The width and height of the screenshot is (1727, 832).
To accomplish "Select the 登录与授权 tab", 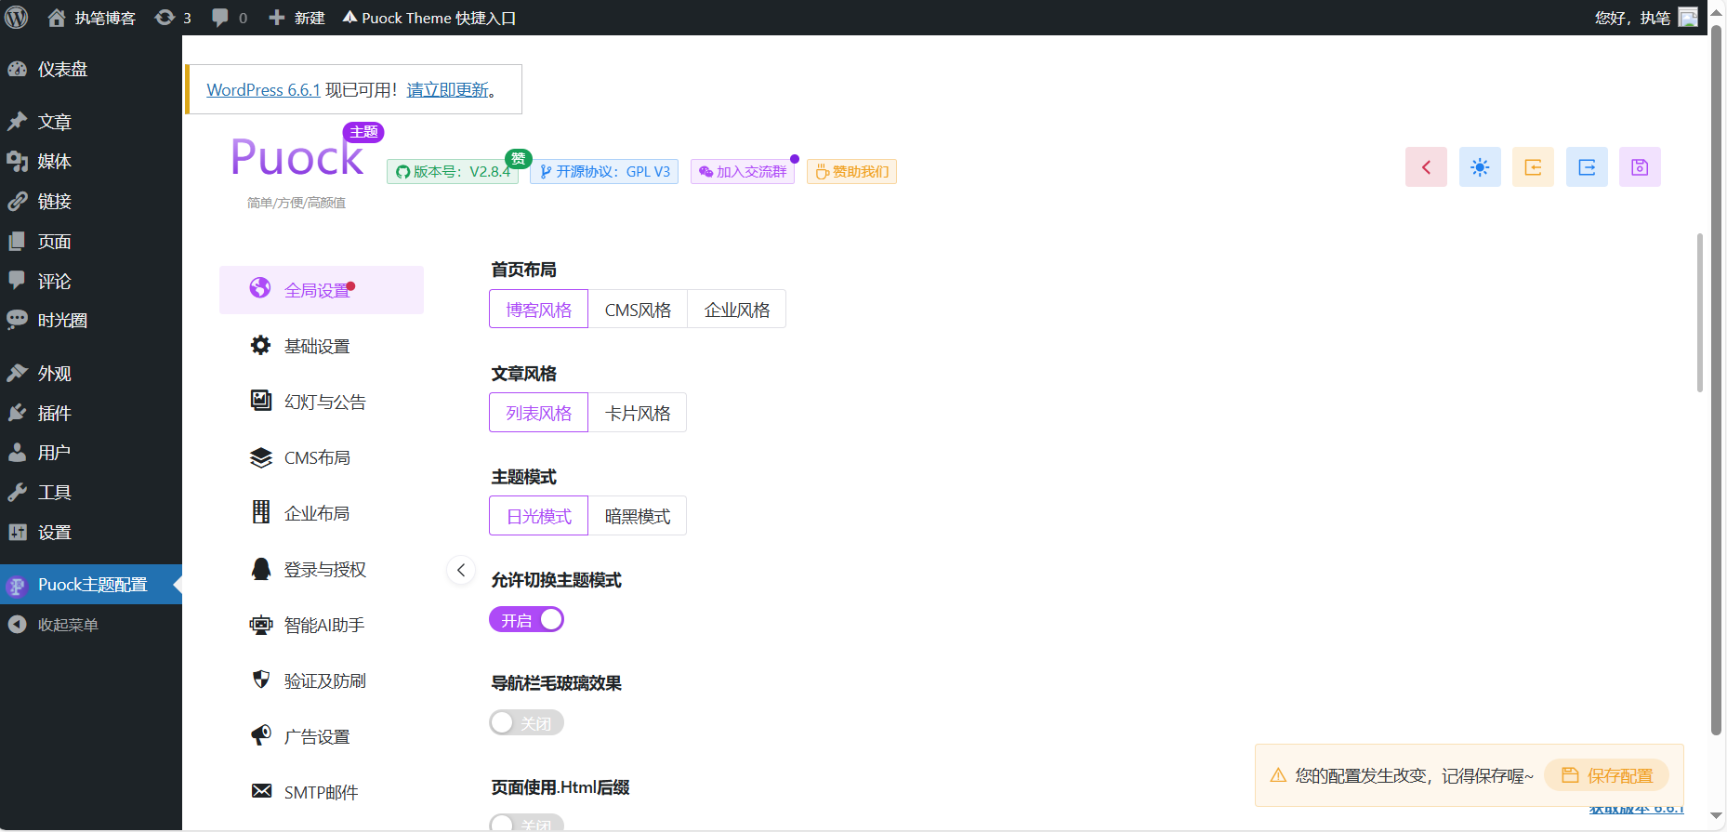I will coord(322,569).
